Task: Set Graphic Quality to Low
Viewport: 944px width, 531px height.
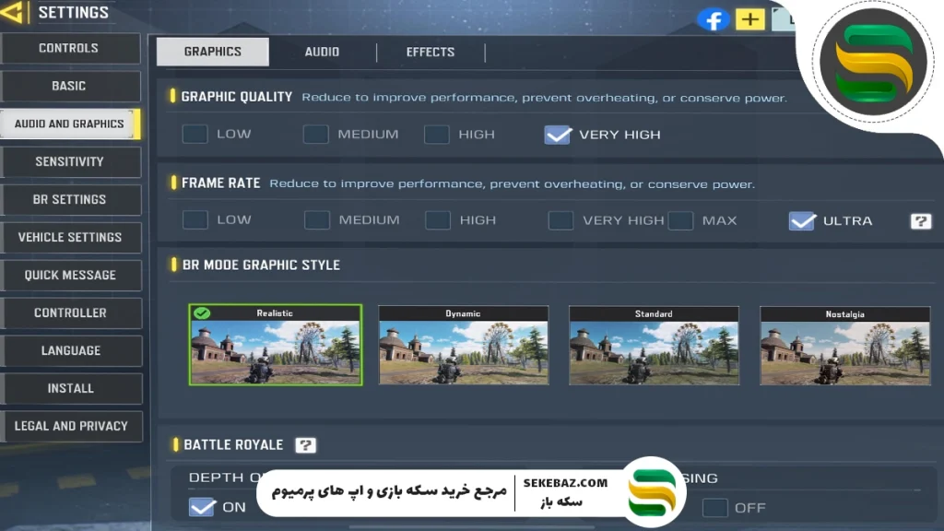Action: pyautogui.click(x=195, y=135)
